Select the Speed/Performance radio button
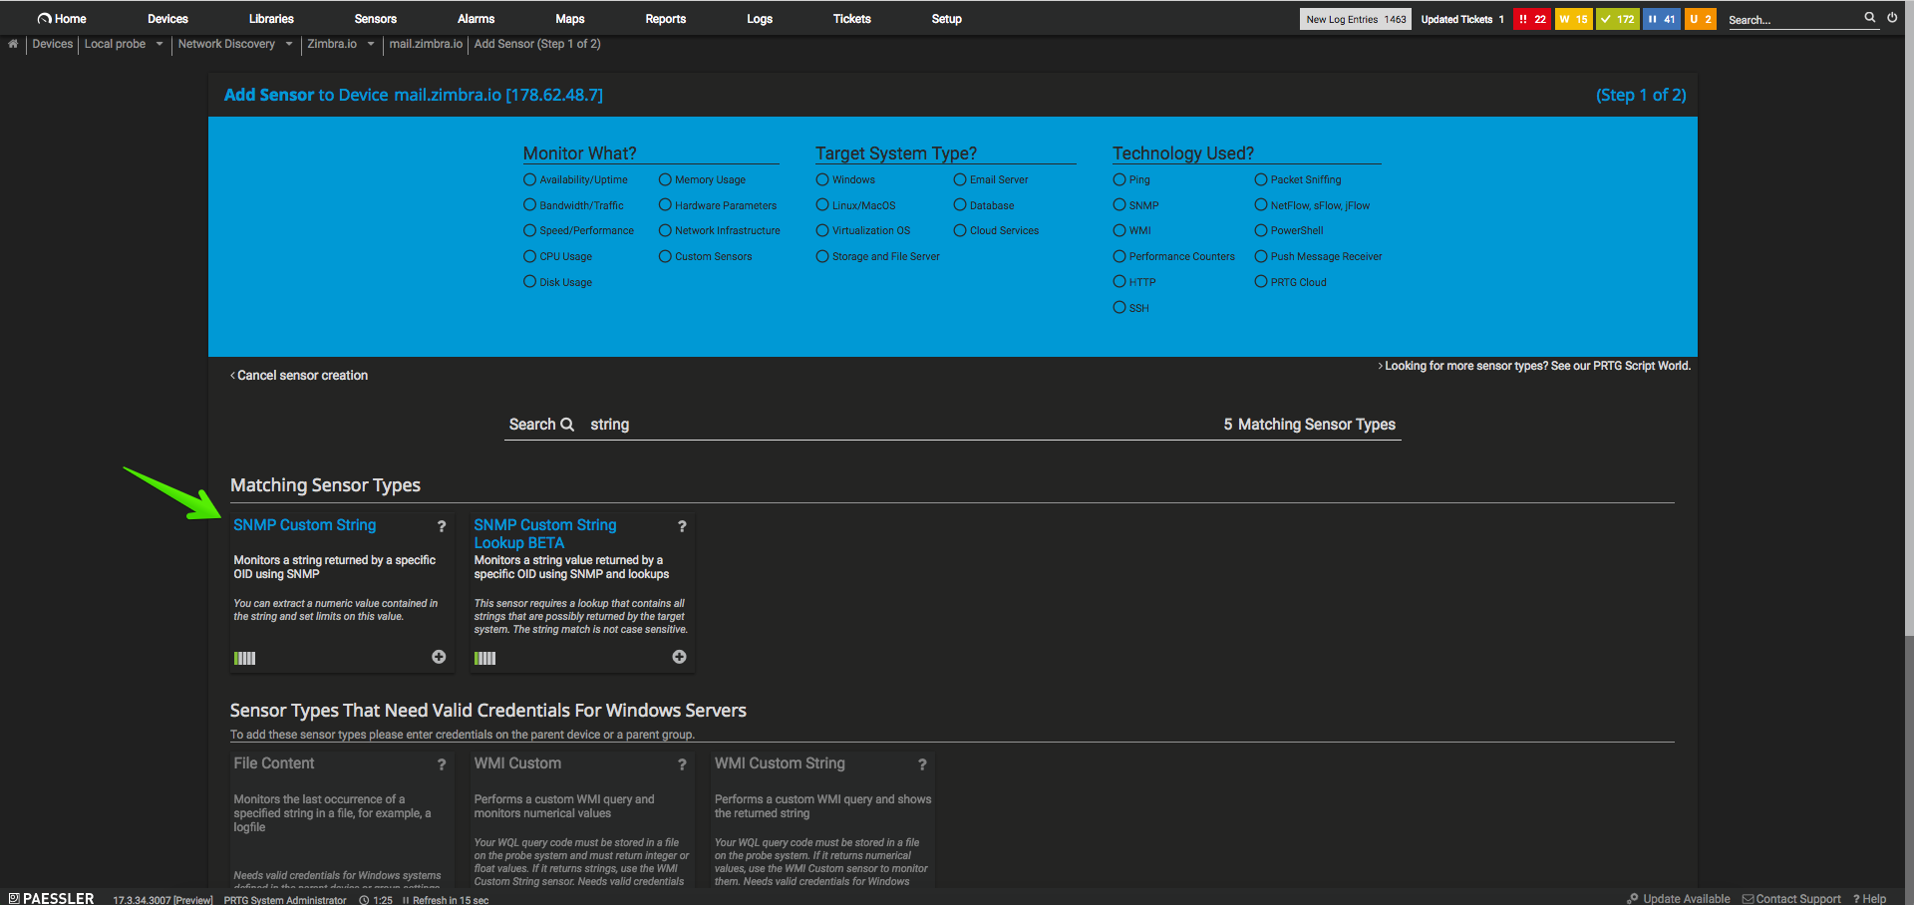Image resolution: width=1914 pixels, height=905 pixels. click(530, 230)
